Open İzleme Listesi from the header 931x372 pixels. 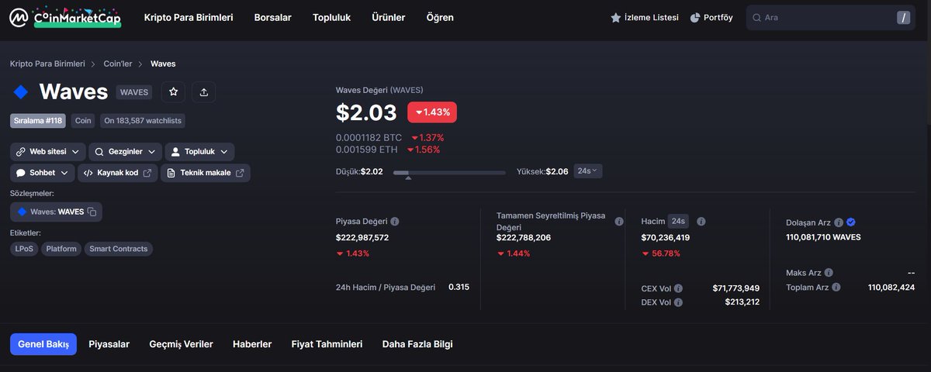[645, 17]
